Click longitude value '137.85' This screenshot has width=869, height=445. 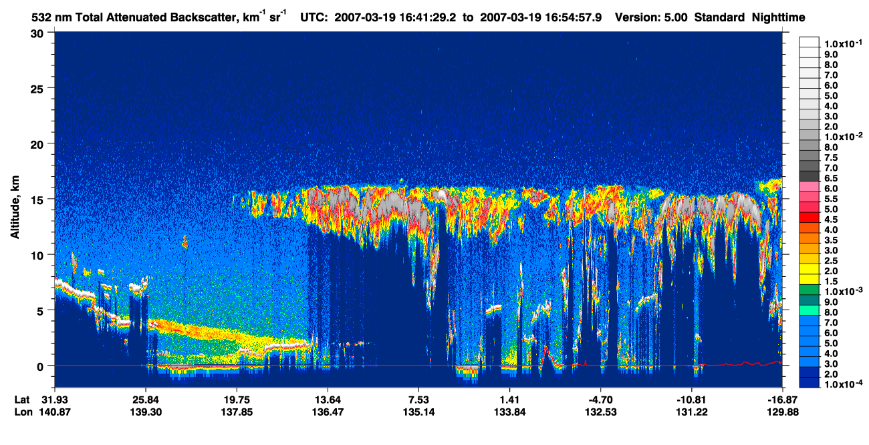click(236, 412)
